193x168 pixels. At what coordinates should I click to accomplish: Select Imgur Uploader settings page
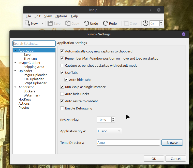click(35, 75)
